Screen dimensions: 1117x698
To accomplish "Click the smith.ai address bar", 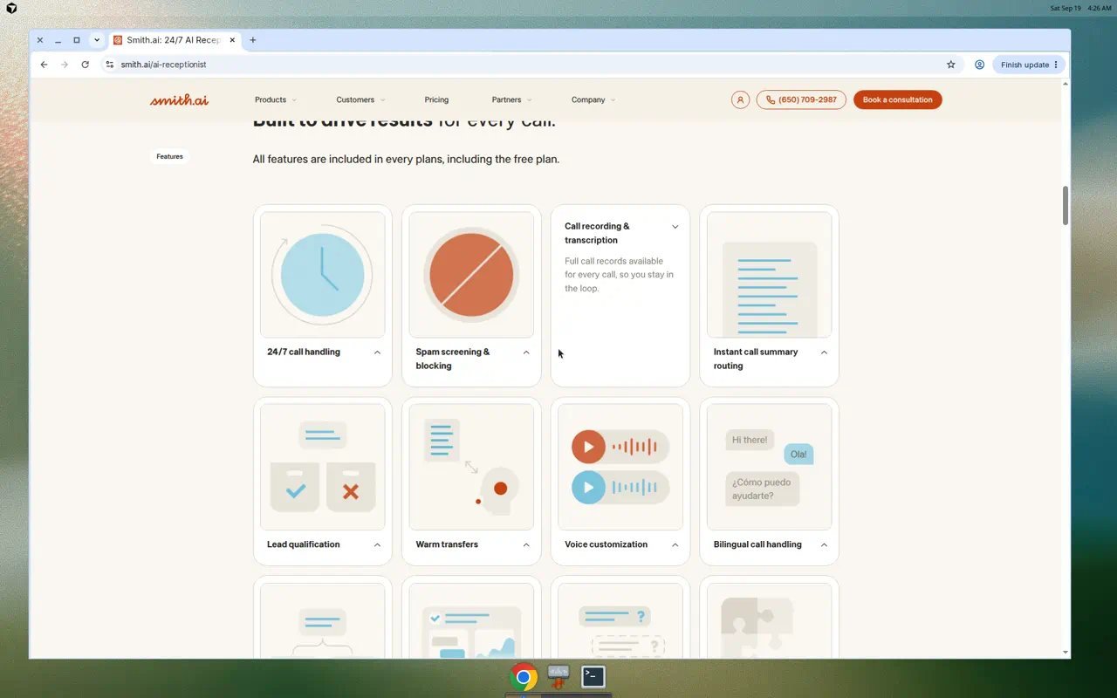I will pos(524,65).
